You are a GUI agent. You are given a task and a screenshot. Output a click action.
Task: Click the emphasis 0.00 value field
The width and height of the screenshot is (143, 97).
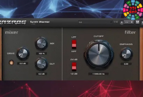126,64
